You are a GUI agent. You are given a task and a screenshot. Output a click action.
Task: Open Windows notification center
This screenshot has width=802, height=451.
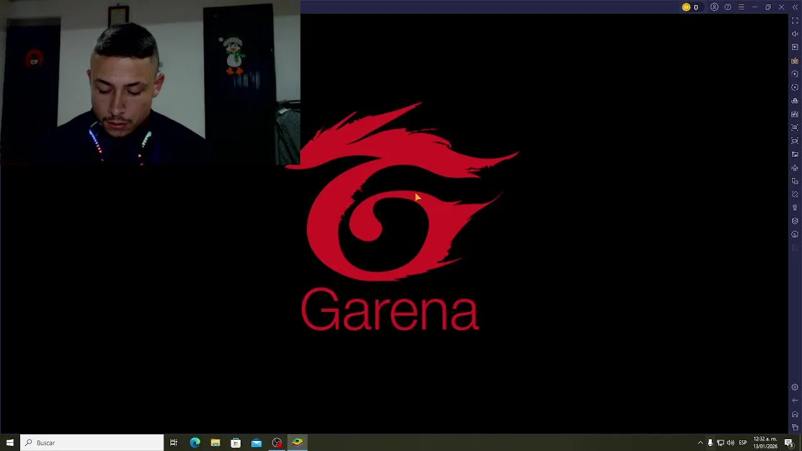789,443
